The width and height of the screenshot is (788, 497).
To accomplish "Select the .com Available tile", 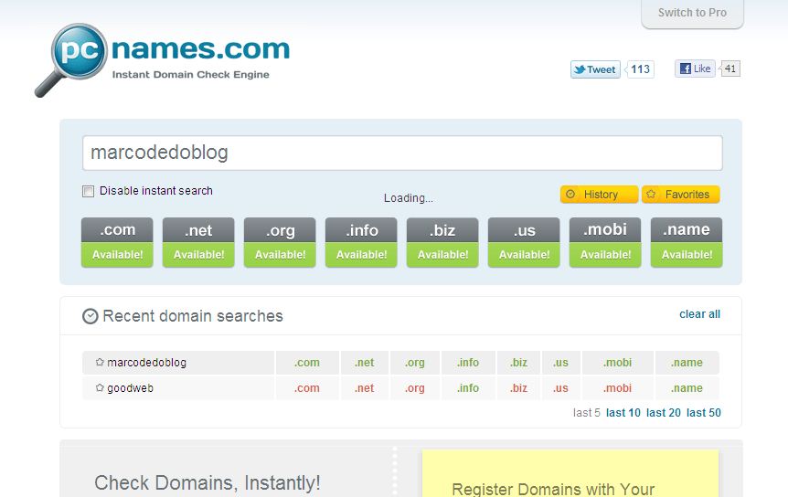I will (x=117, y=242).
